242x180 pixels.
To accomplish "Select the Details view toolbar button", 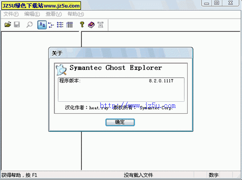I will [x=69, y=25].
